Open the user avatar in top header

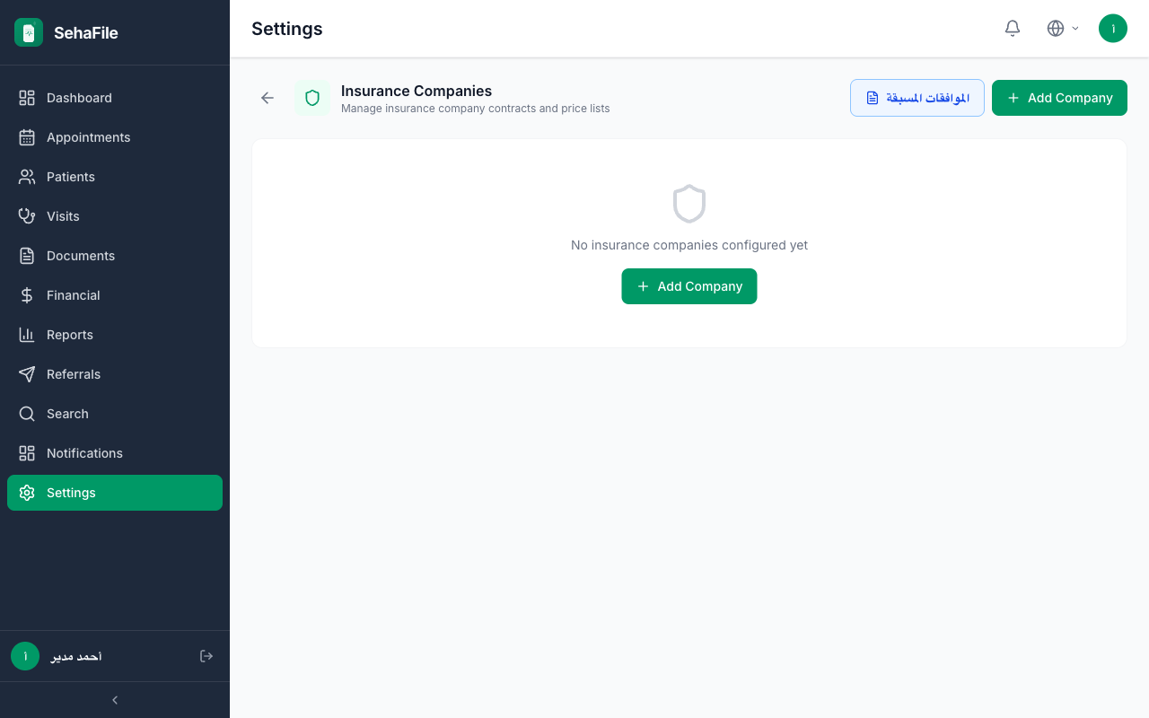point(1113,29)
